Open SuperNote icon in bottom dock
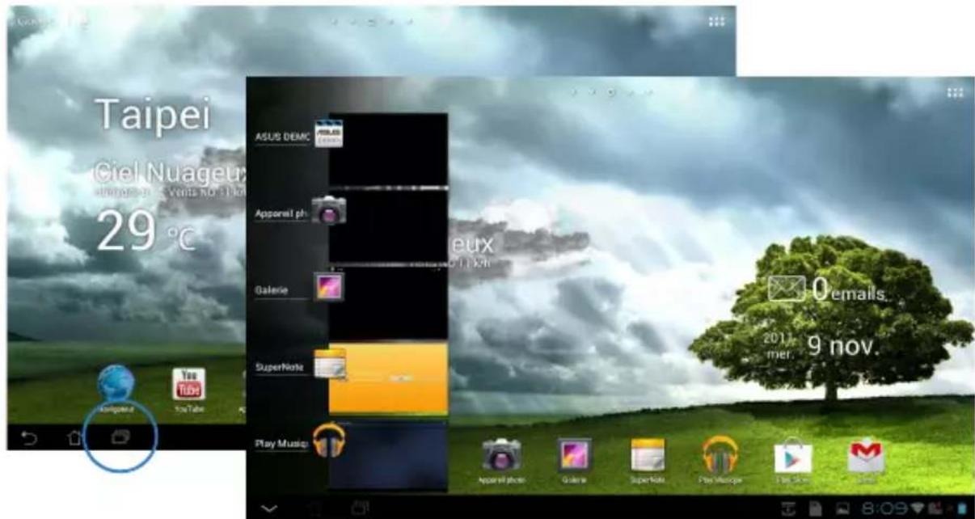 [648, 455]
